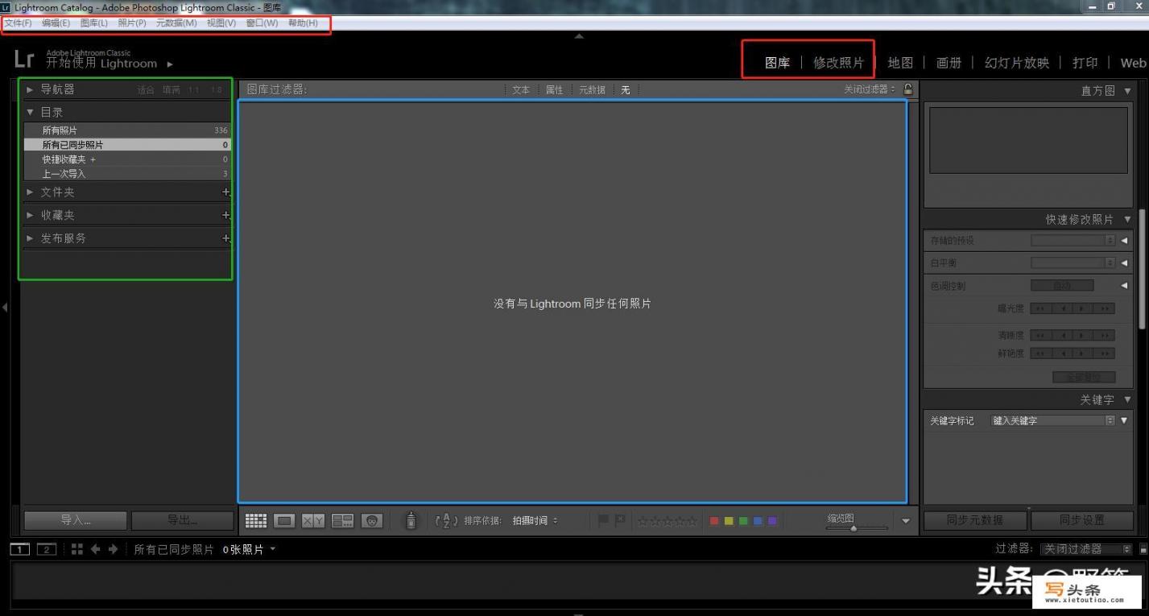Toggle the A-Z sort direction icon
The width and height of the screenshot is (1149, 616).
click(x=446, y=521)
